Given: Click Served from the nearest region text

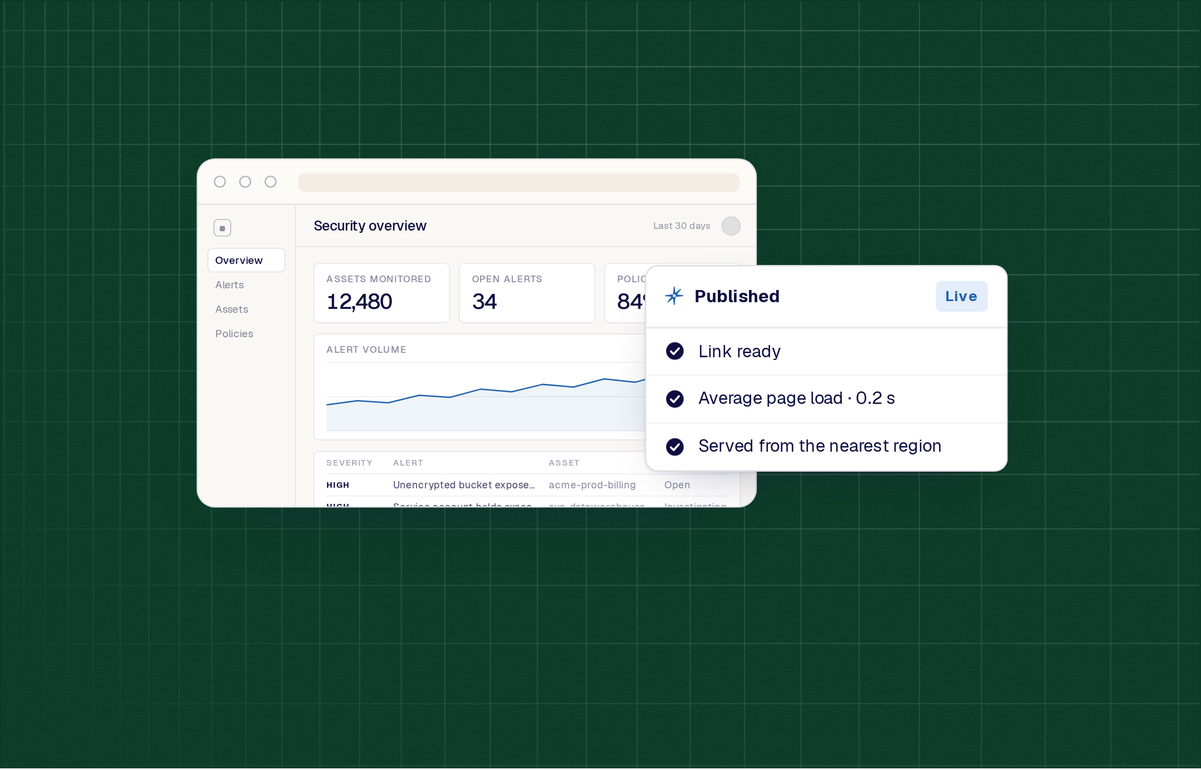Looking at the screenshot, I should coord(820,446).
